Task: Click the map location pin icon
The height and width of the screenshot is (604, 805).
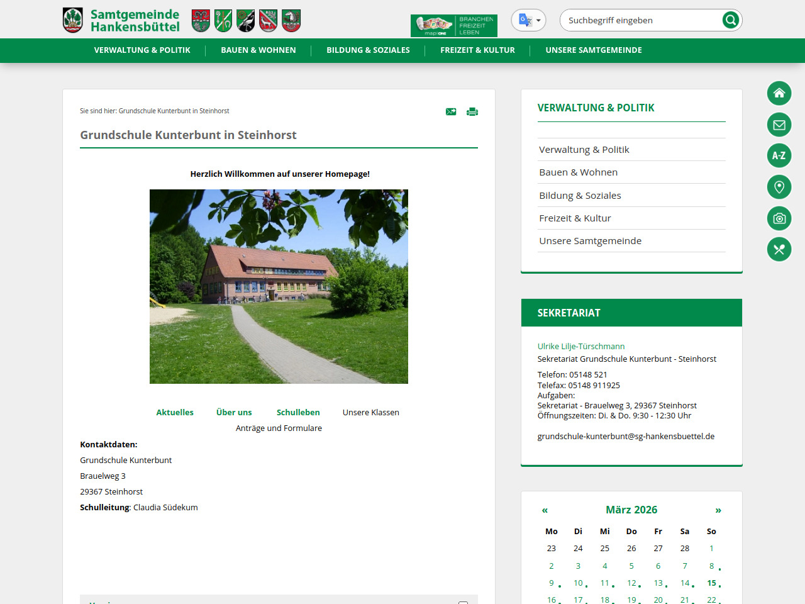Action: (779, 187)
